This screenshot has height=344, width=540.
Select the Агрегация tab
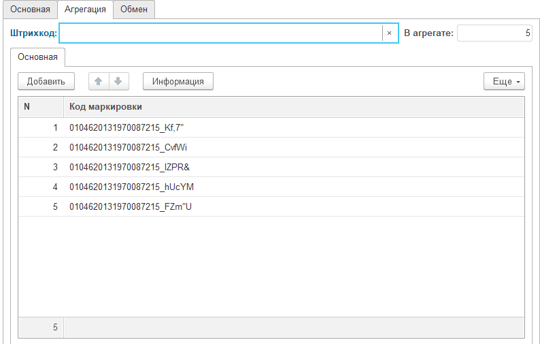tap(85, 9)
